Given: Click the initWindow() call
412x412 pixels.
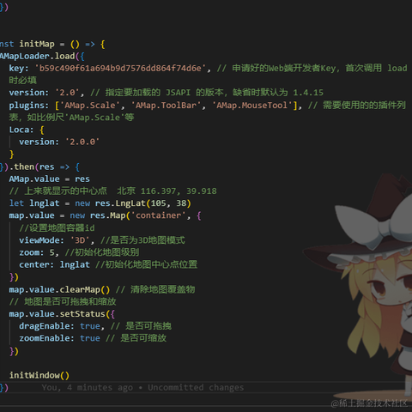Looking at the screenshot, I should (39, 375).
